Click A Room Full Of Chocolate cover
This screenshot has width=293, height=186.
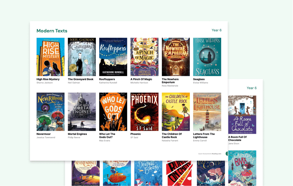coord(242,115)
